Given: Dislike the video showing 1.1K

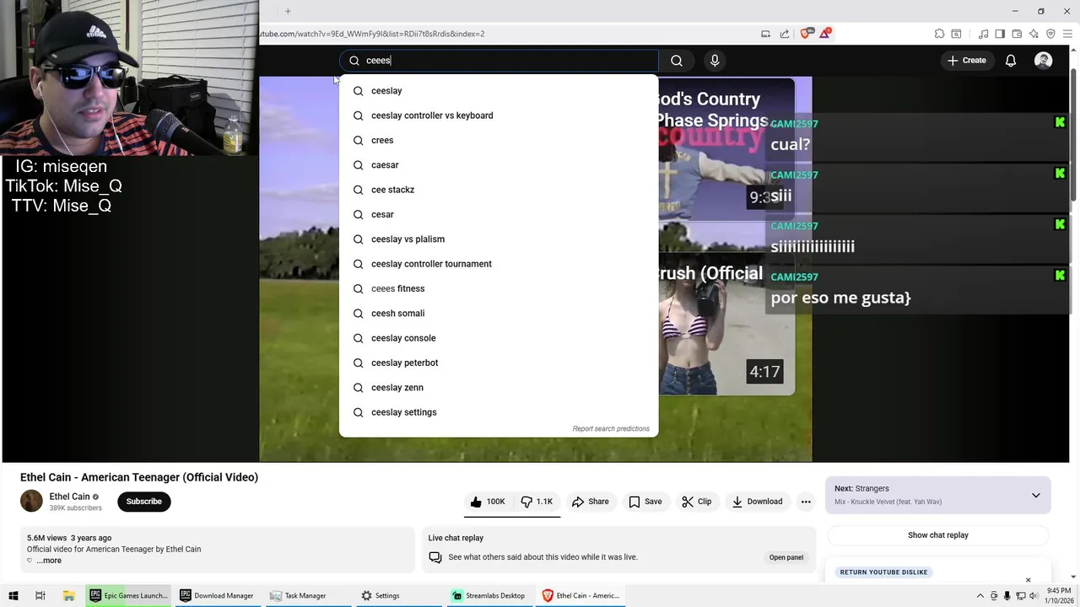Looking at the screenshot, I should click(537, 502).
